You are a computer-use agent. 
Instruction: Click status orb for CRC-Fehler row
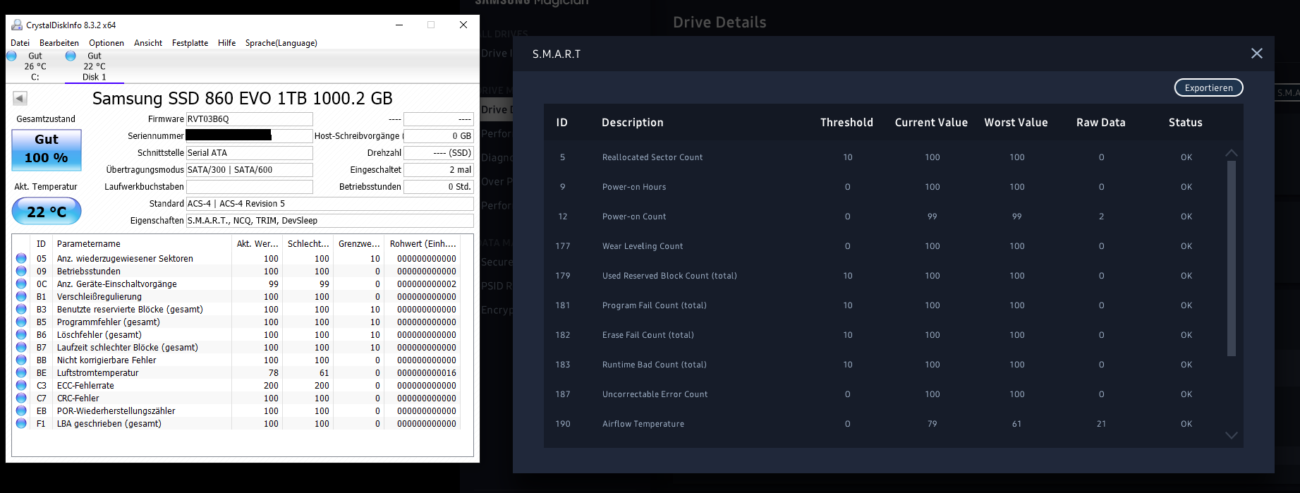click(x=21, y=398)
